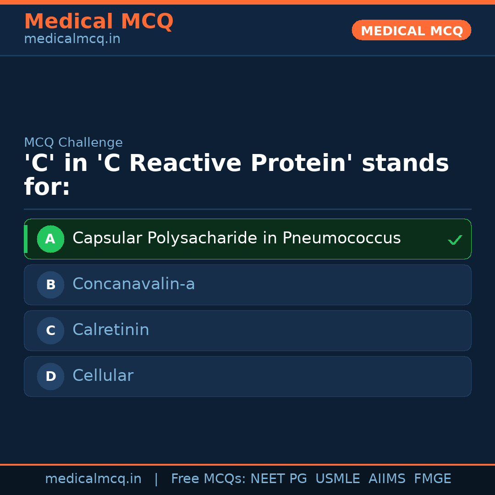Visit the medicalmcq.in footer link
Image resolution: width=495 pixels, height=495 pixels.
[93, 478]
